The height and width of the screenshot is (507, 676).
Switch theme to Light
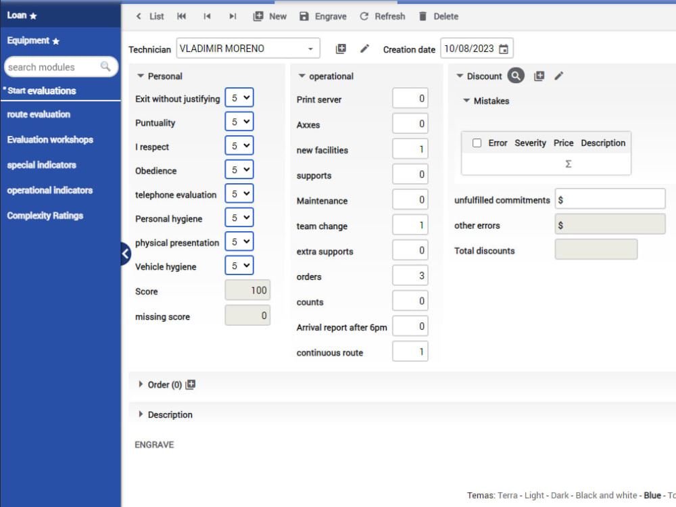pos(534,496)
